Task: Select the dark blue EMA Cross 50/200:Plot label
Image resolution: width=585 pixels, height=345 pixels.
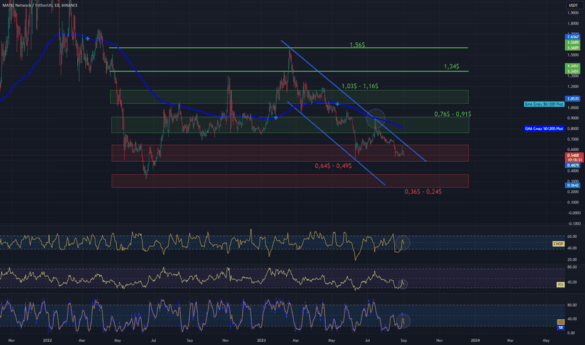Action: (x=544, y=129)
